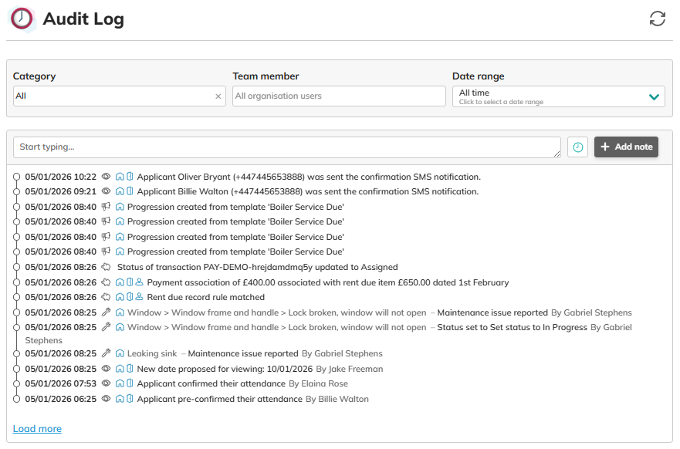
Task: Click the piggy bank icon on Rent due record entry
Action: 107,297
